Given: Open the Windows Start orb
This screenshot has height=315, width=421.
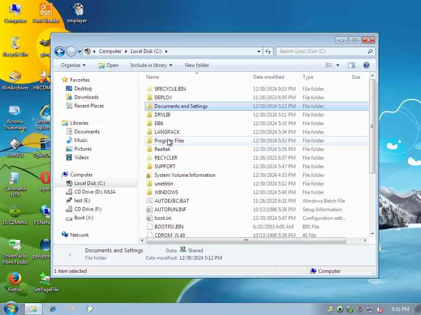Looking at the screenshot, I should coord(11,308).
